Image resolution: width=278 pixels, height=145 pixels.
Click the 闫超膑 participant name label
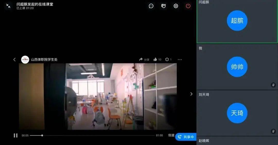click(204, 2)
